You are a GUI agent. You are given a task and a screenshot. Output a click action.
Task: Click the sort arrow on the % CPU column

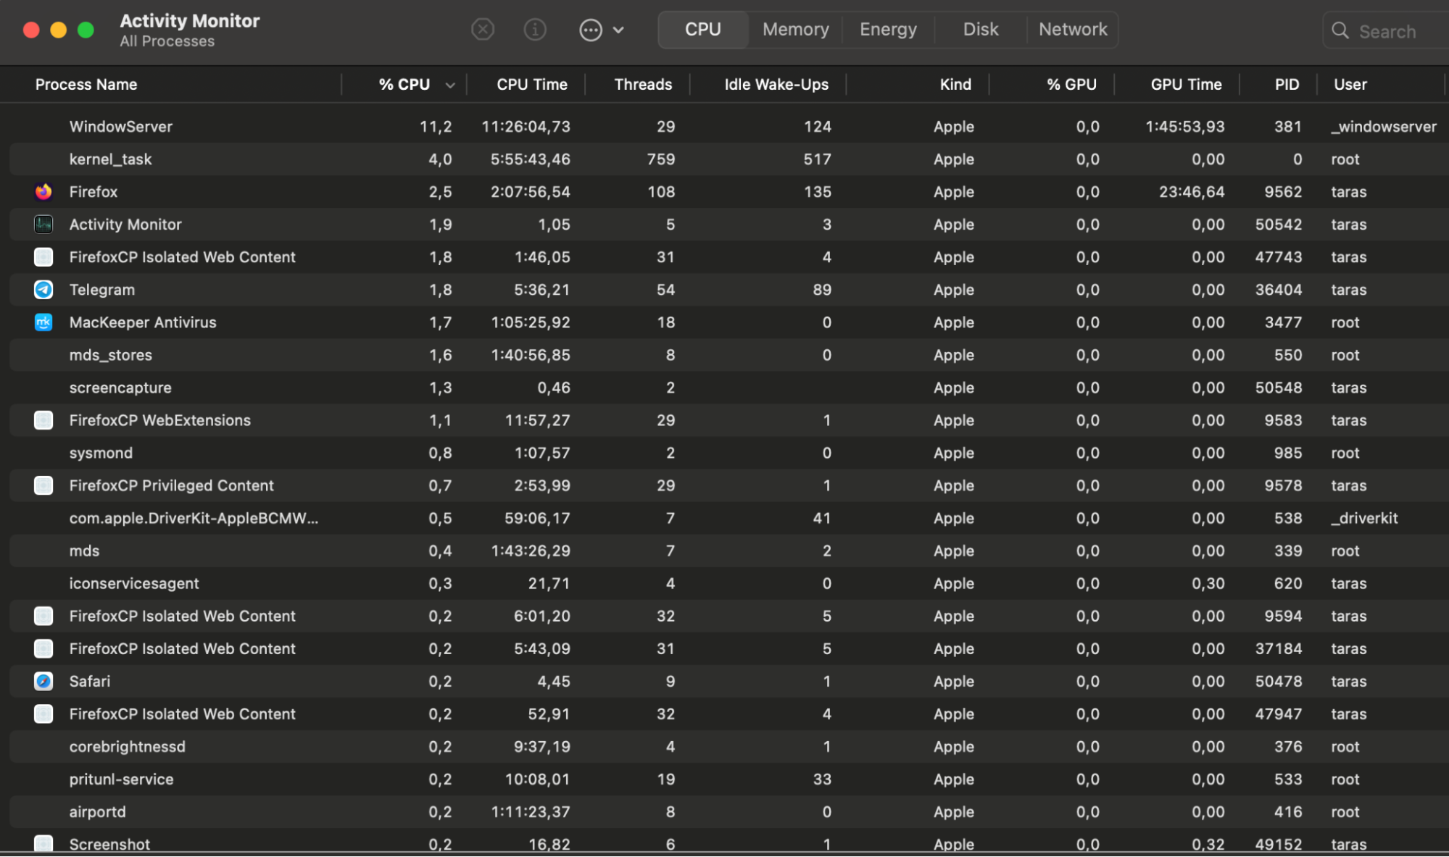tap(450, 85)
